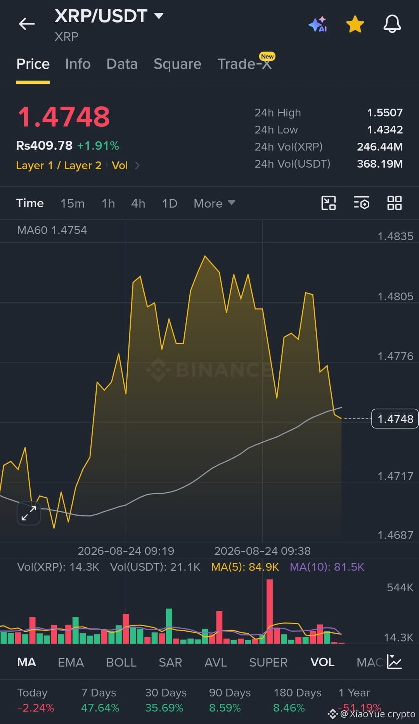Click the Rs409.78 converted price
The width and height of the screenshot is (419, 724).
coord(44,145)
